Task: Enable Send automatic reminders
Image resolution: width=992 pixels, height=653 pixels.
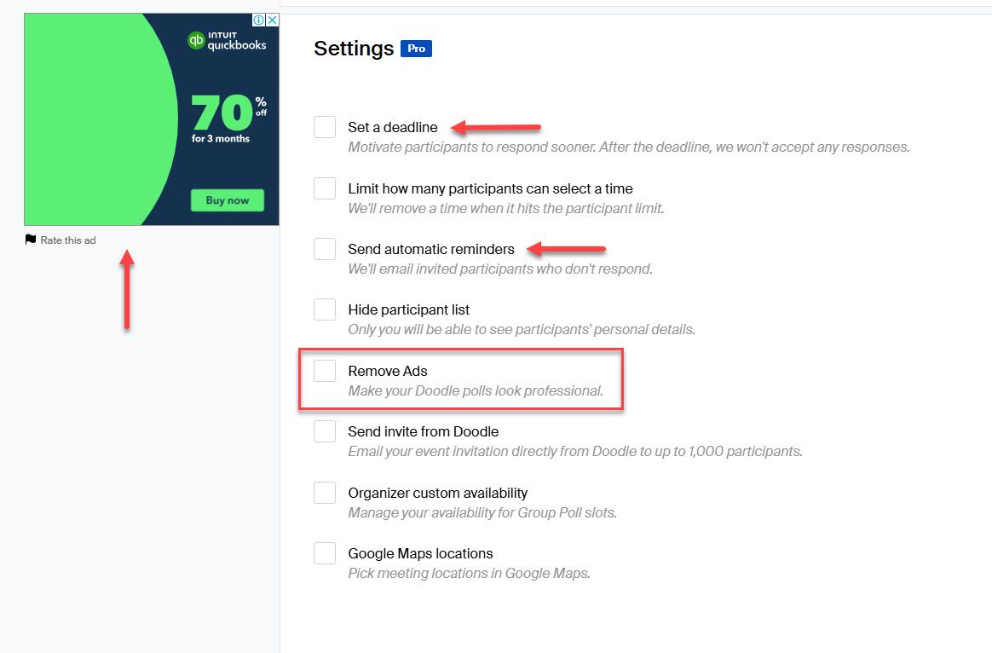Action: [x=324, y=249]
